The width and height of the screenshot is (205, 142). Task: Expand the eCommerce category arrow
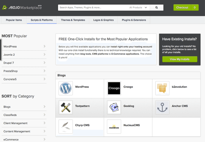[44, 139]
